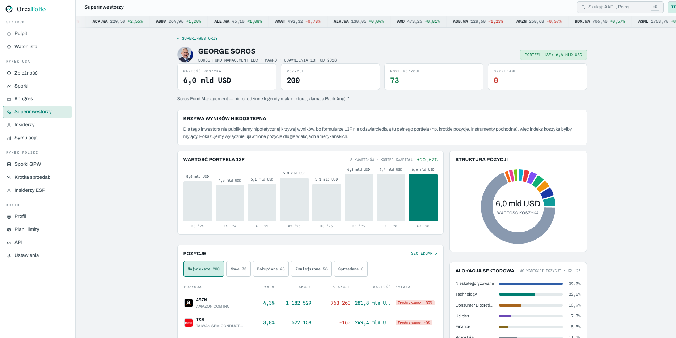
Task: Go back via Superinwestorzy breadcrumb link
Action: 198,38
